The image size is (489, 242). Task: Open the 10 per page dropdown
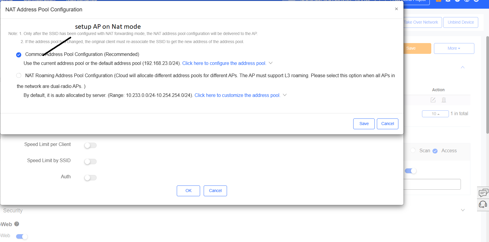tap(435, 114)
